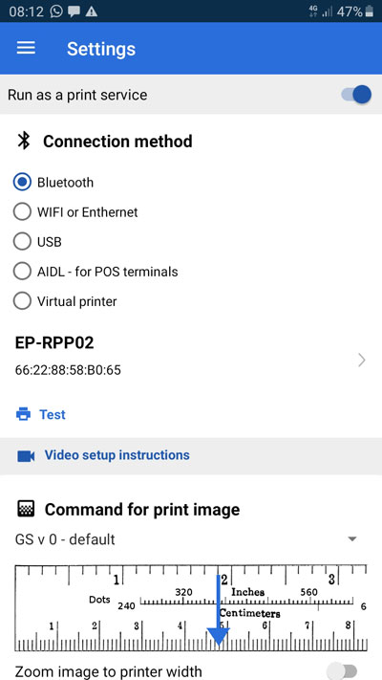Tap the blue arrow on the width ruler
This screenshot has width=382, height=680.
(219, 610)
